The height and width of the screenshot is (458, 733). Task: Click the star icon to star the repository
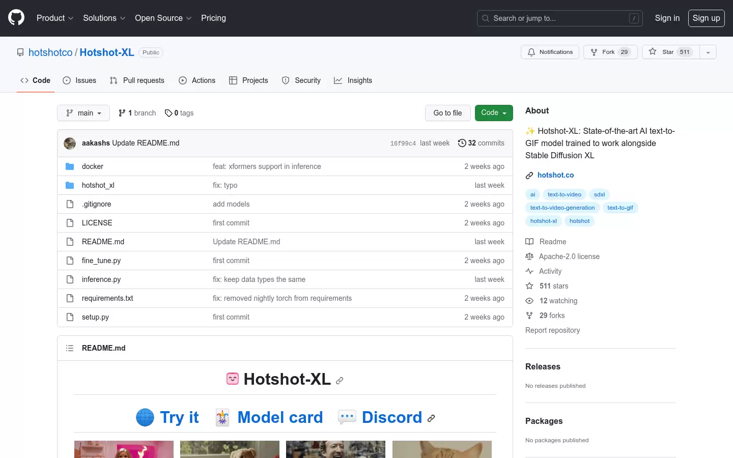[x=653, y=51]
